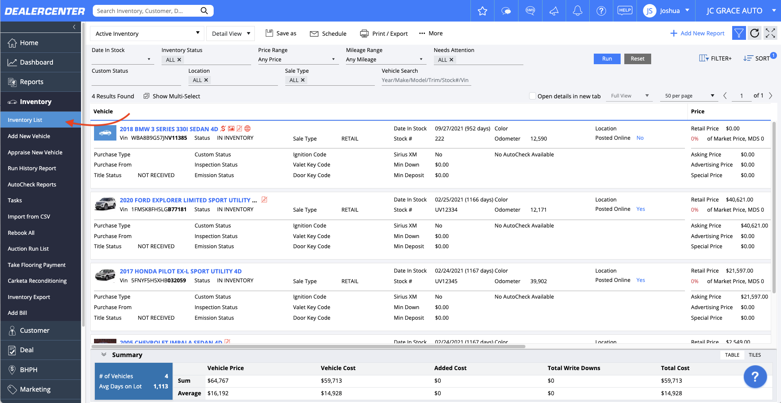This screenshot has width=781, height=403.
Task: Switch summary to TILES view
Action: click(755, 355)
